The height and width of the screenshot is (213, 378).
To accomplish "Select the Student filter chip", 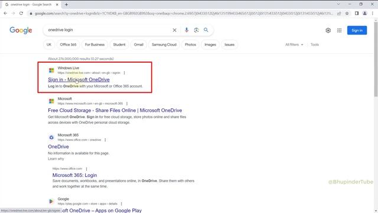I will coord(119,45).
